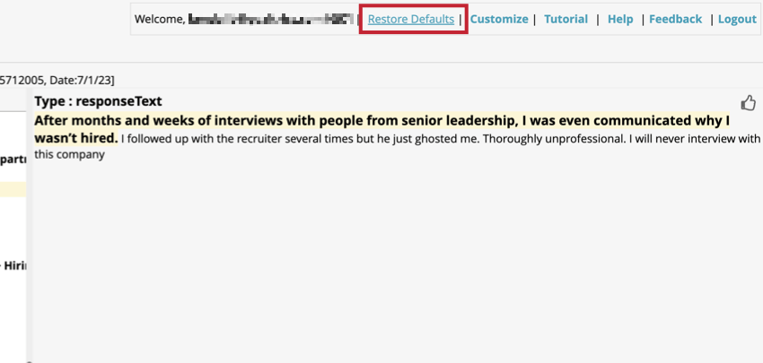Open the Help page
This screenshot has width=763, height=363.
[x=619, y=19]
